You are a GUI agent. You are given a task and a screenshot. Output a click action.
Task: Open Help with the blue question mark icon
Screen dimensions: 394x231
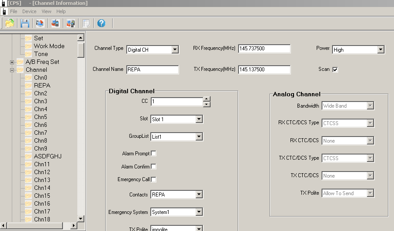point(101,23)
